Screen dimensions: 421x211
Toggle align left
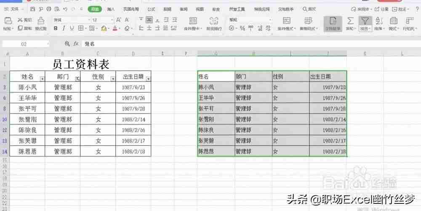[141, 28]
